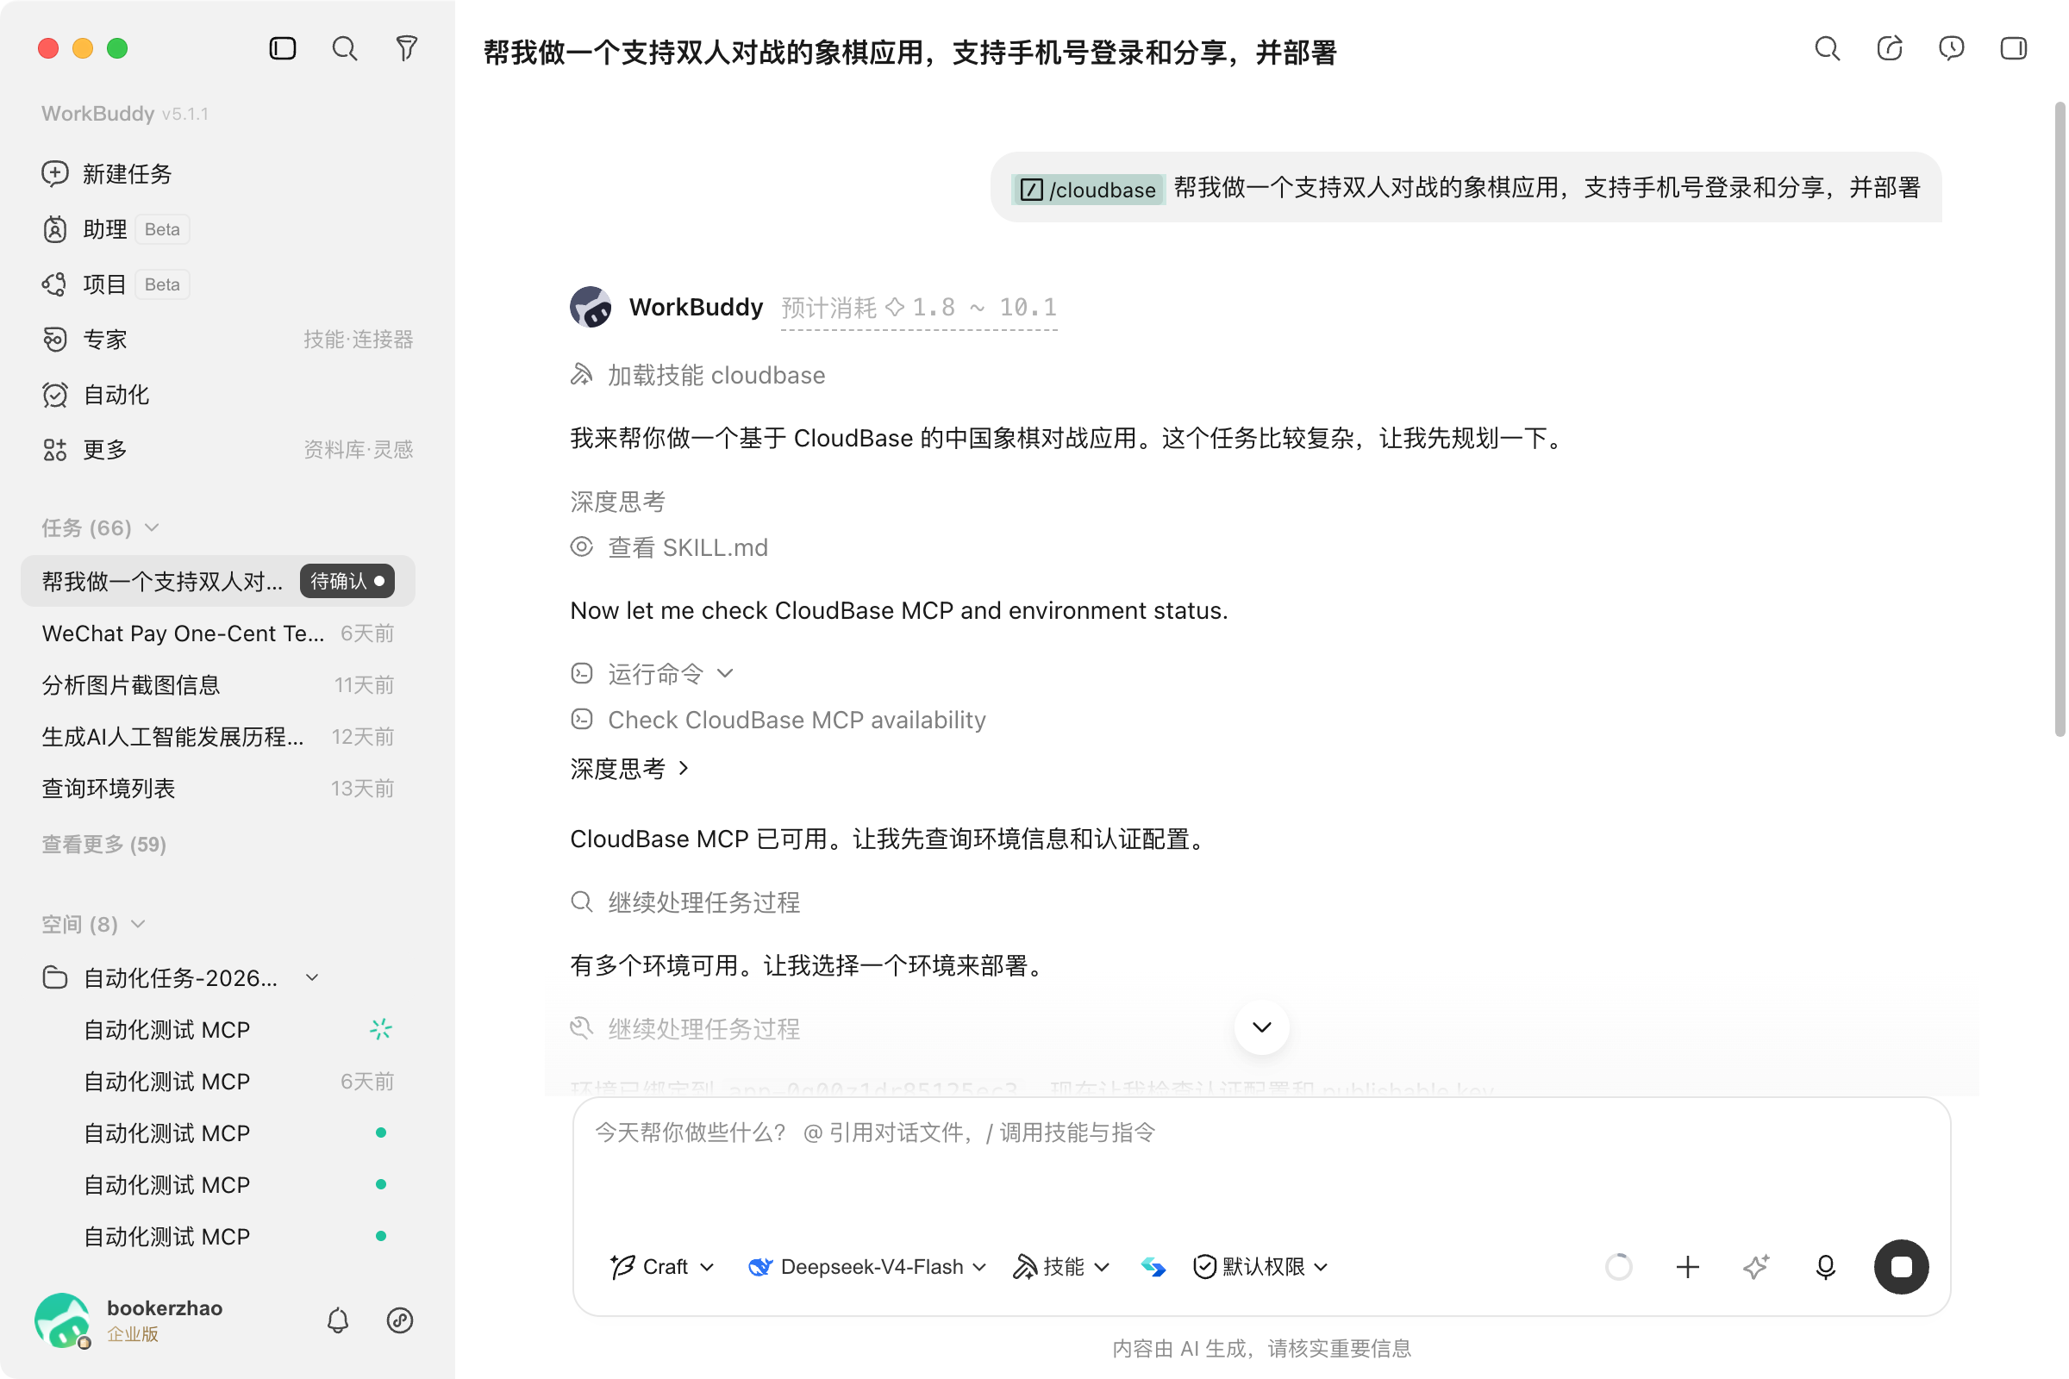Screen dimensions: 2069x1379
Task: Click the skill icon beside 加载技能 cloudbase
Action: point(581,376)
